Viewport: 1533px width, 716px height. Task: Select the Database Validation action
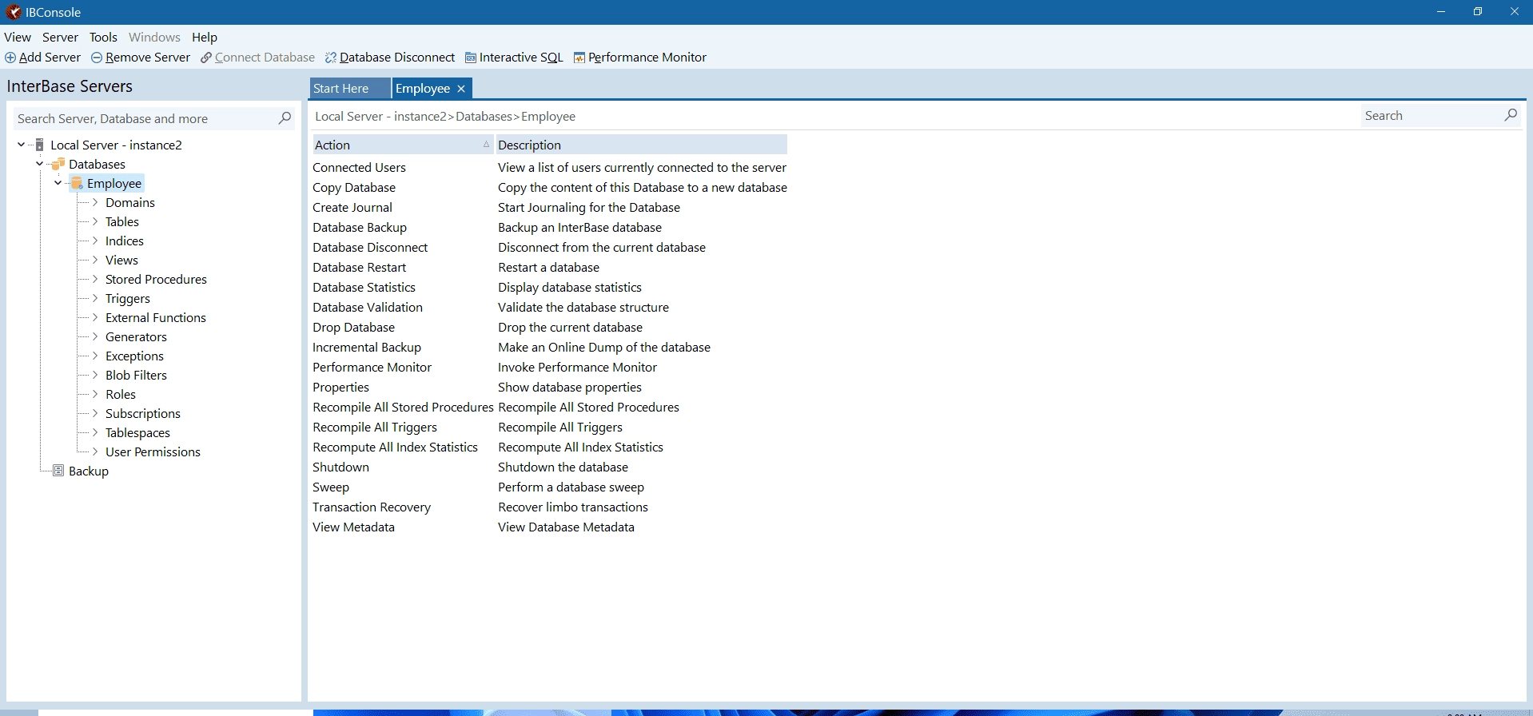point(368,307)
